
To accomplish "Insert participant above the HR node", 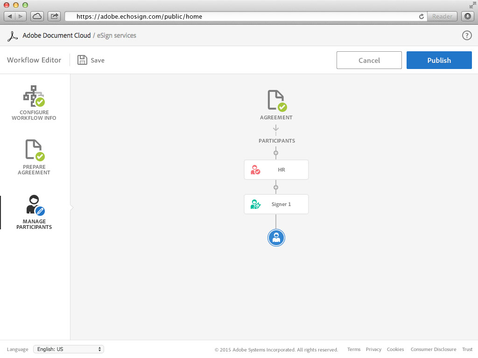I will click(276, 153).
